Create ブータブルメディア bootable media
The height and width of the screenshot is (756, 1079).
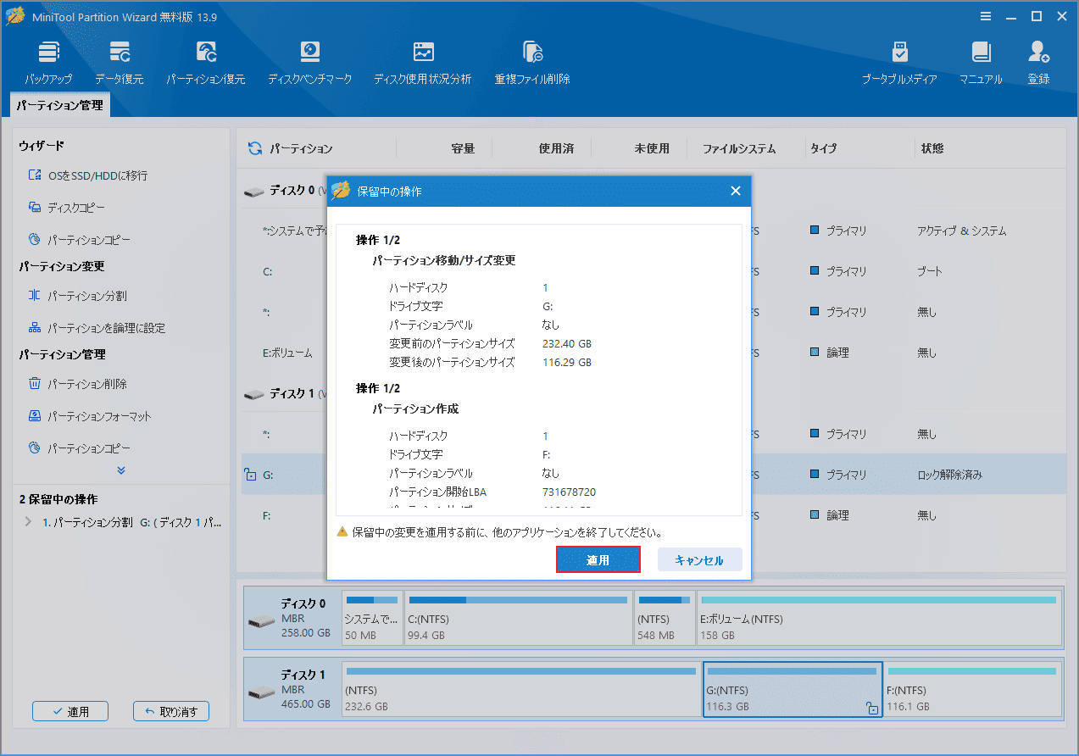[x=900, y=62]
